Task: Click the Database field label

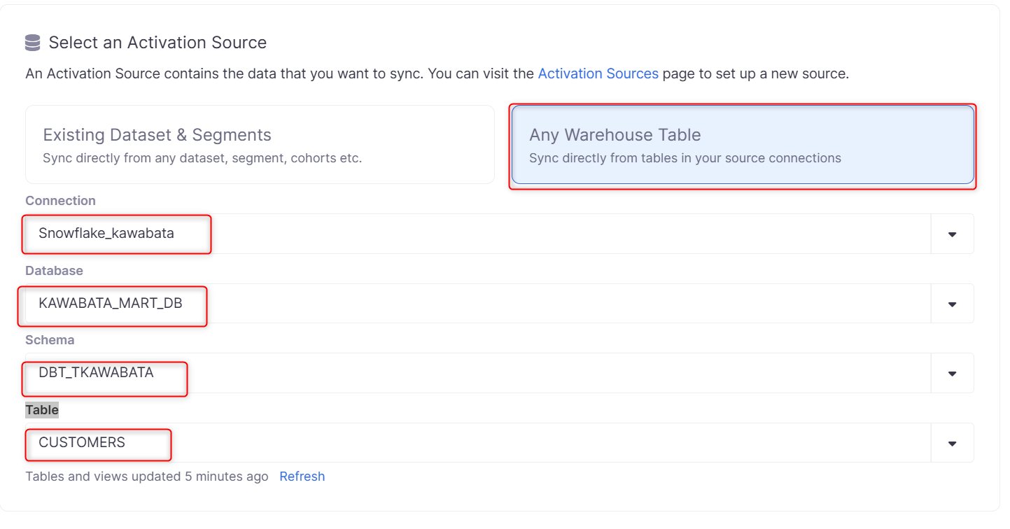Action: pyautogui.click(x=54, y=271)
